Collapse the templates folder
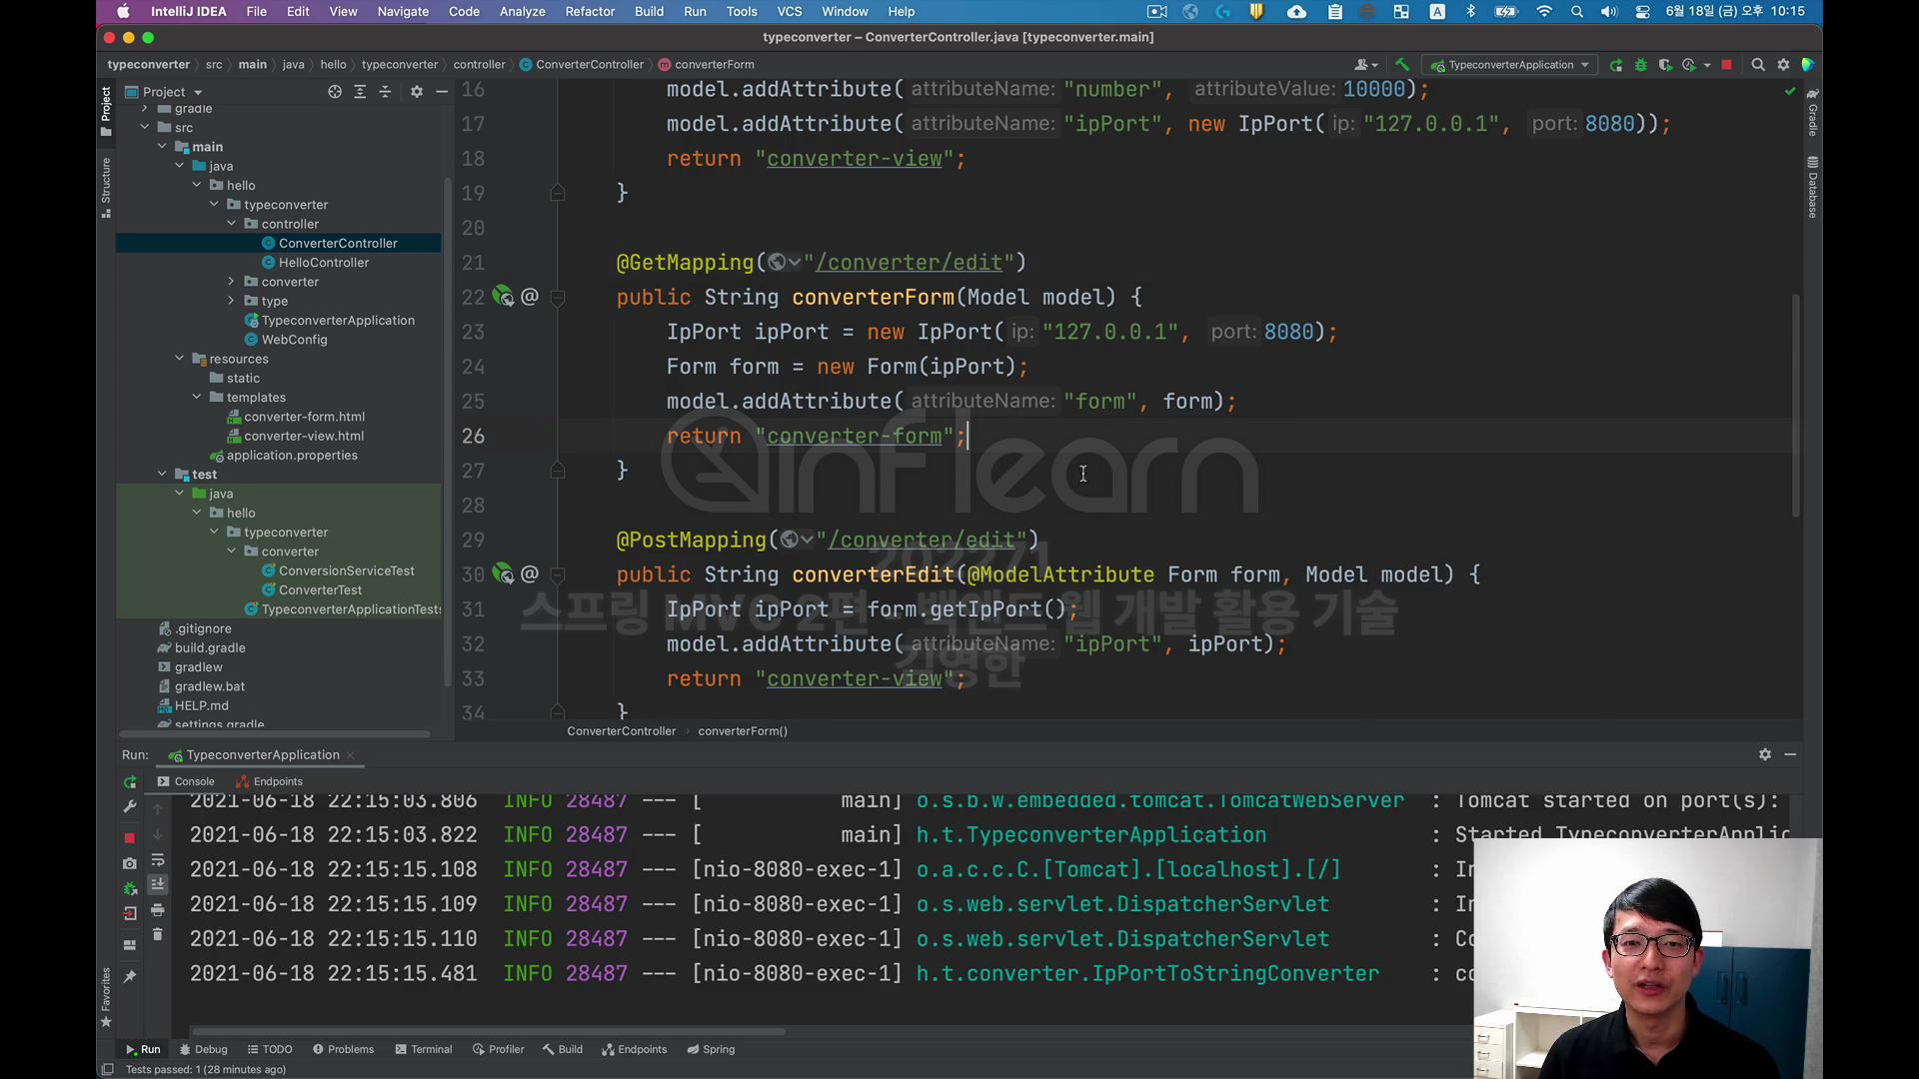The height and width of the screenshot is (1079, 1919). pyautogui.click(x=197, y=398)
